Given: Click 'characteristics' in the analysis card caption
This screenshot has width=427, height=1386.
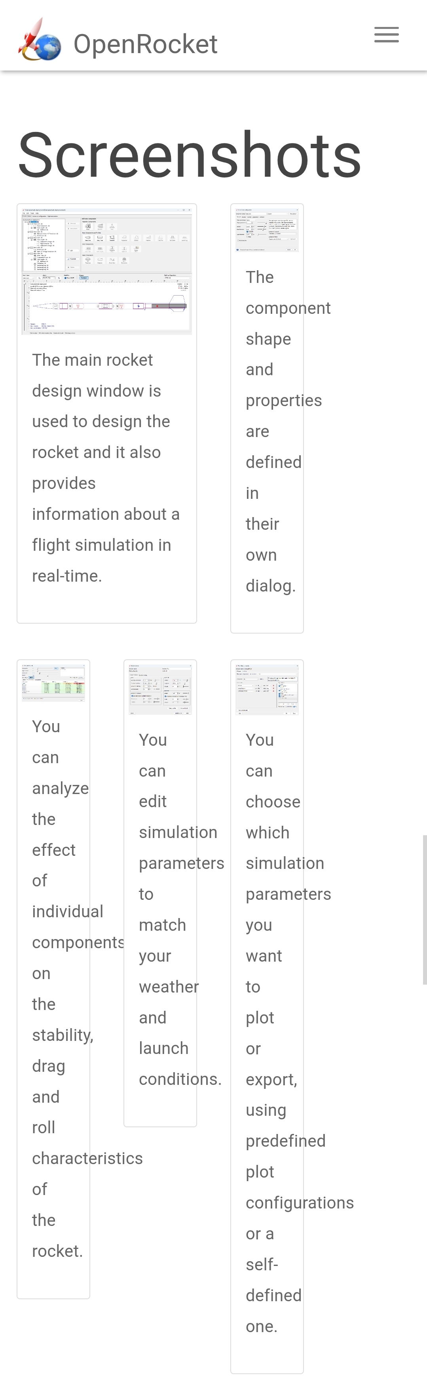Looking at the screenshot, I should pos(87,1159).
